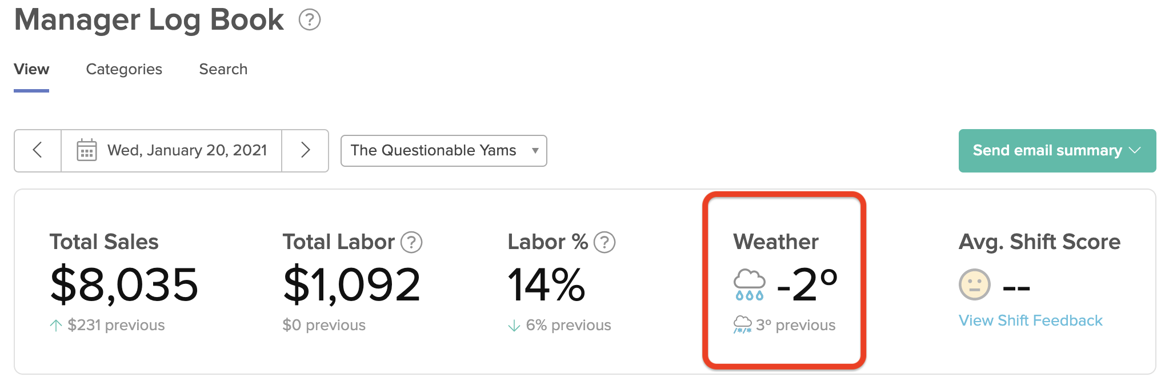Click the rain cloud weather icon
The width and height of the screenshot is (1169, 385).
pyautogui.click(x=749, y=284)
